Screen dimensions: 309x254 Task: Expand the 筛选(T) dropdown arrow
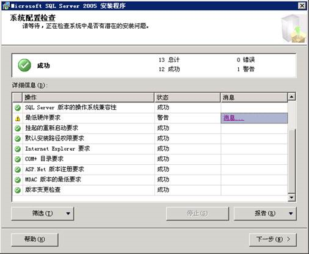point(68,214)
